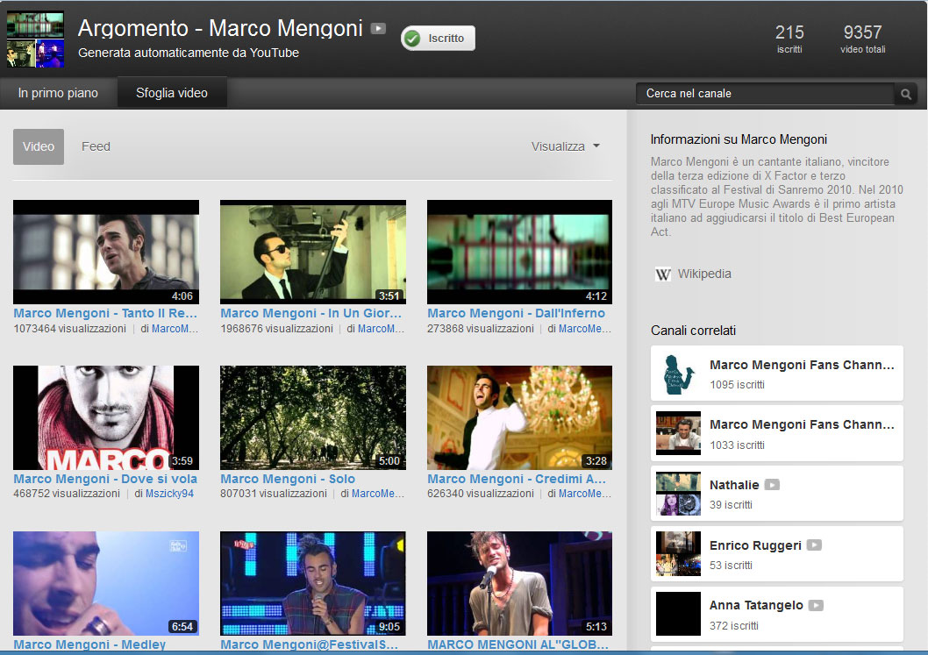The width and height of the screenshot is (928, 655).
Task: Open the 1033 iscritti fans channel avatar
Action: (678, 433)
